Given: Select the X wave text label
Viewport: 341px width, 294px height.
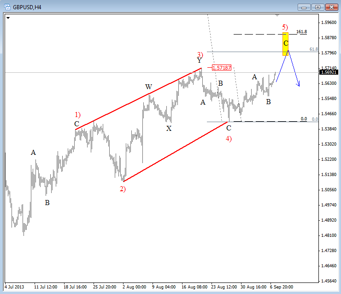Looking at the screenshot, I should [169, 129].
